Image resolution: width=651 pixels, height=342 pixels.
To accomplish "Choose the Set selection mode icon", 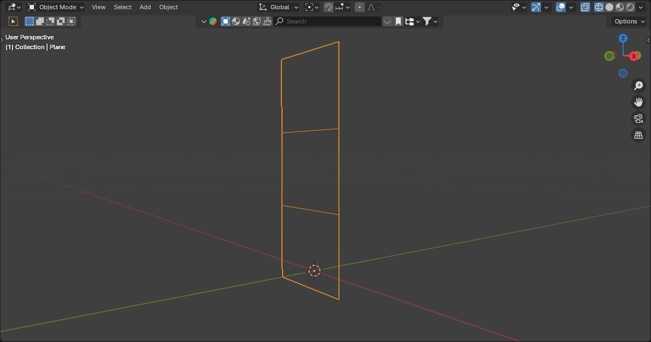I will 30,21.
